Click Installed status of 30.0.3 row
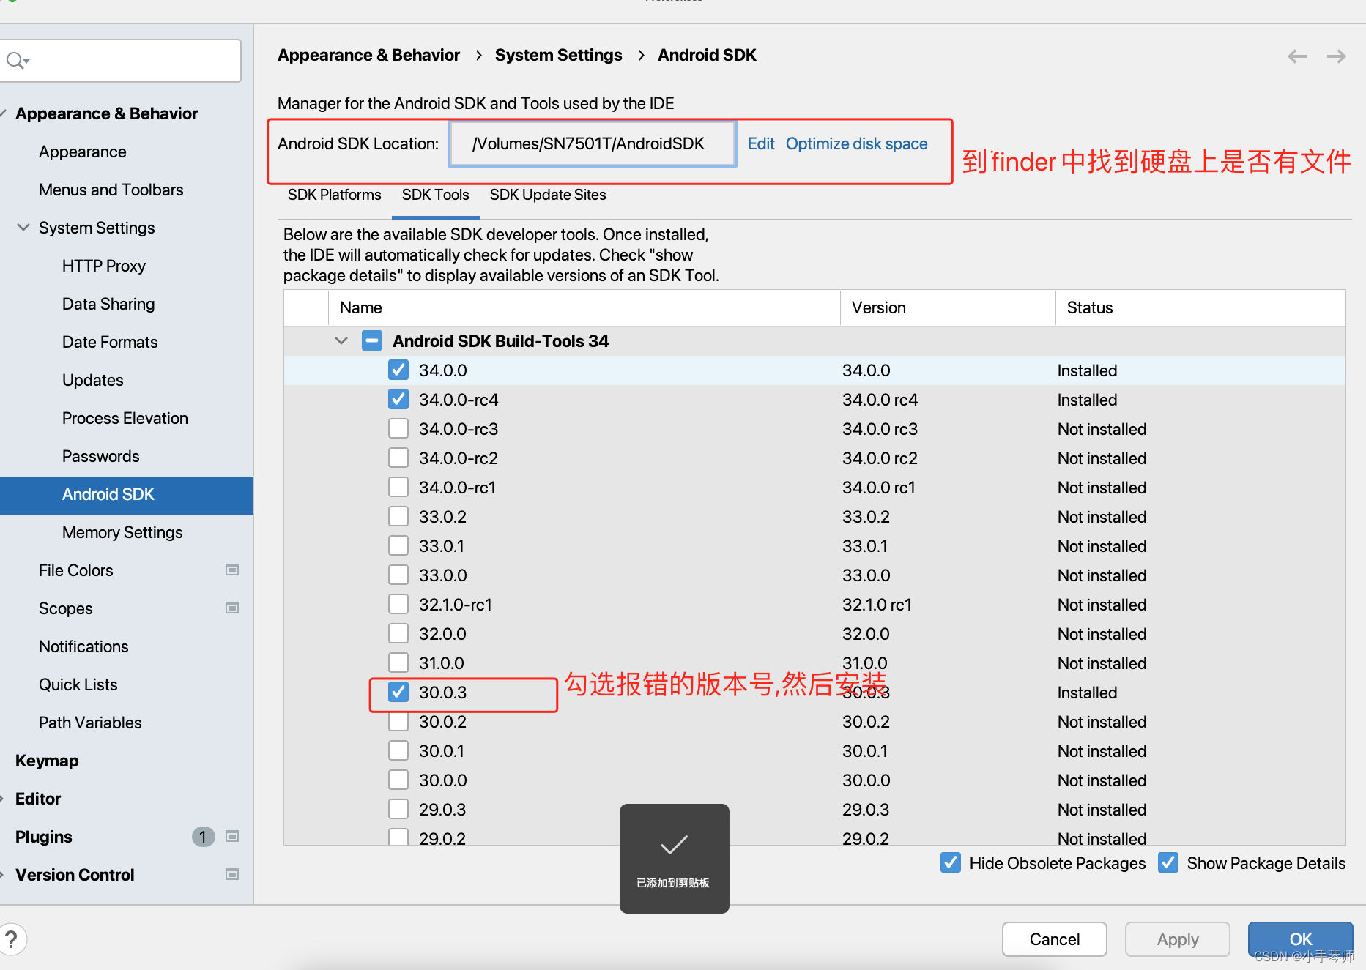This screenshot has width=1366, height=970. (x=1087, y=693)
